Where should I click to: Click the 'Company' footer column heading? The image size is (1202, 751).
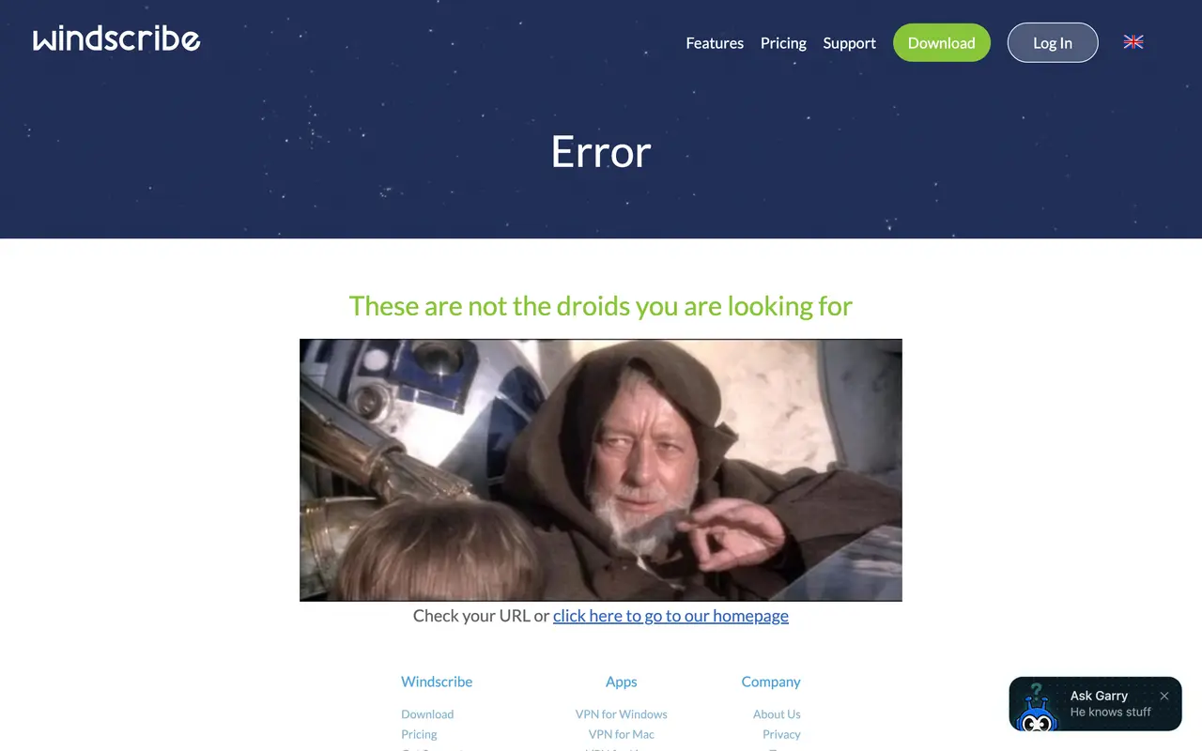(x=771, y=682)
